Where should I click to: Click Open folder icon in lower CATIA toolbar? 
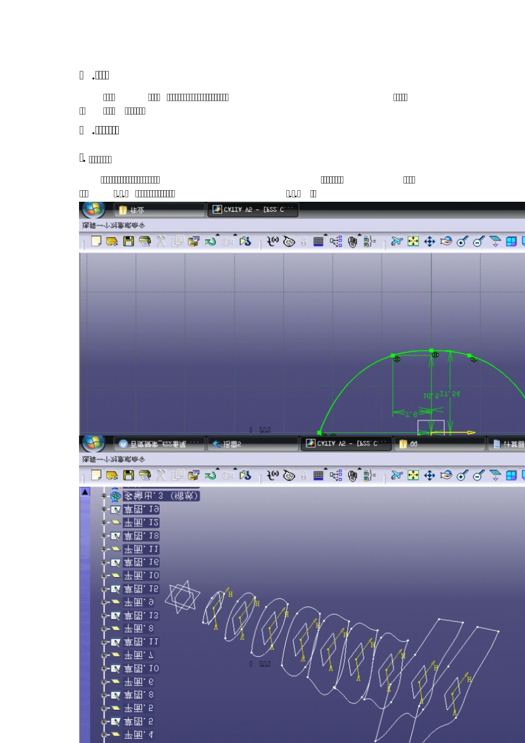tap(112, 475)
